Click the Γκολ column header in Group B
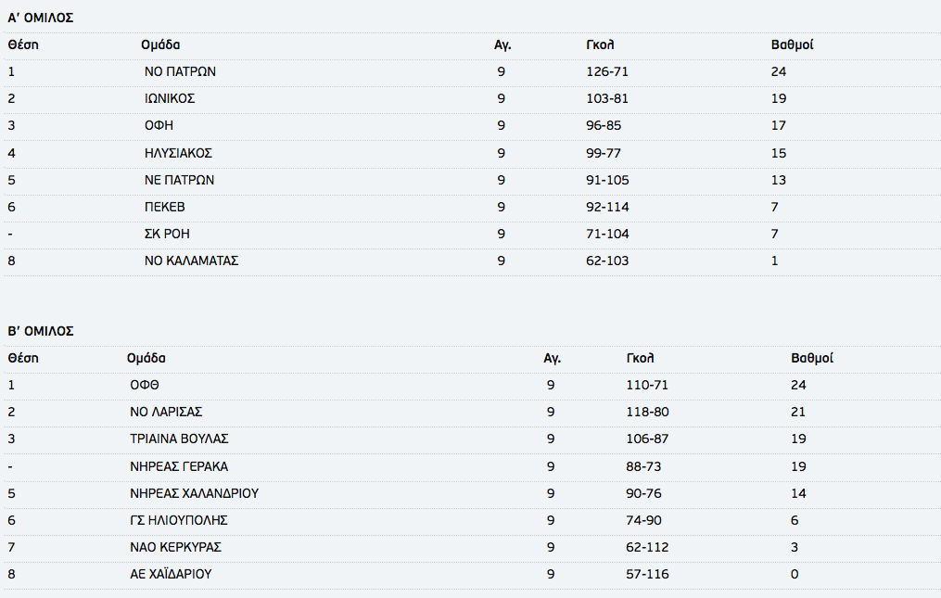This screenshot has width=941, height=598. coord(640,358)
